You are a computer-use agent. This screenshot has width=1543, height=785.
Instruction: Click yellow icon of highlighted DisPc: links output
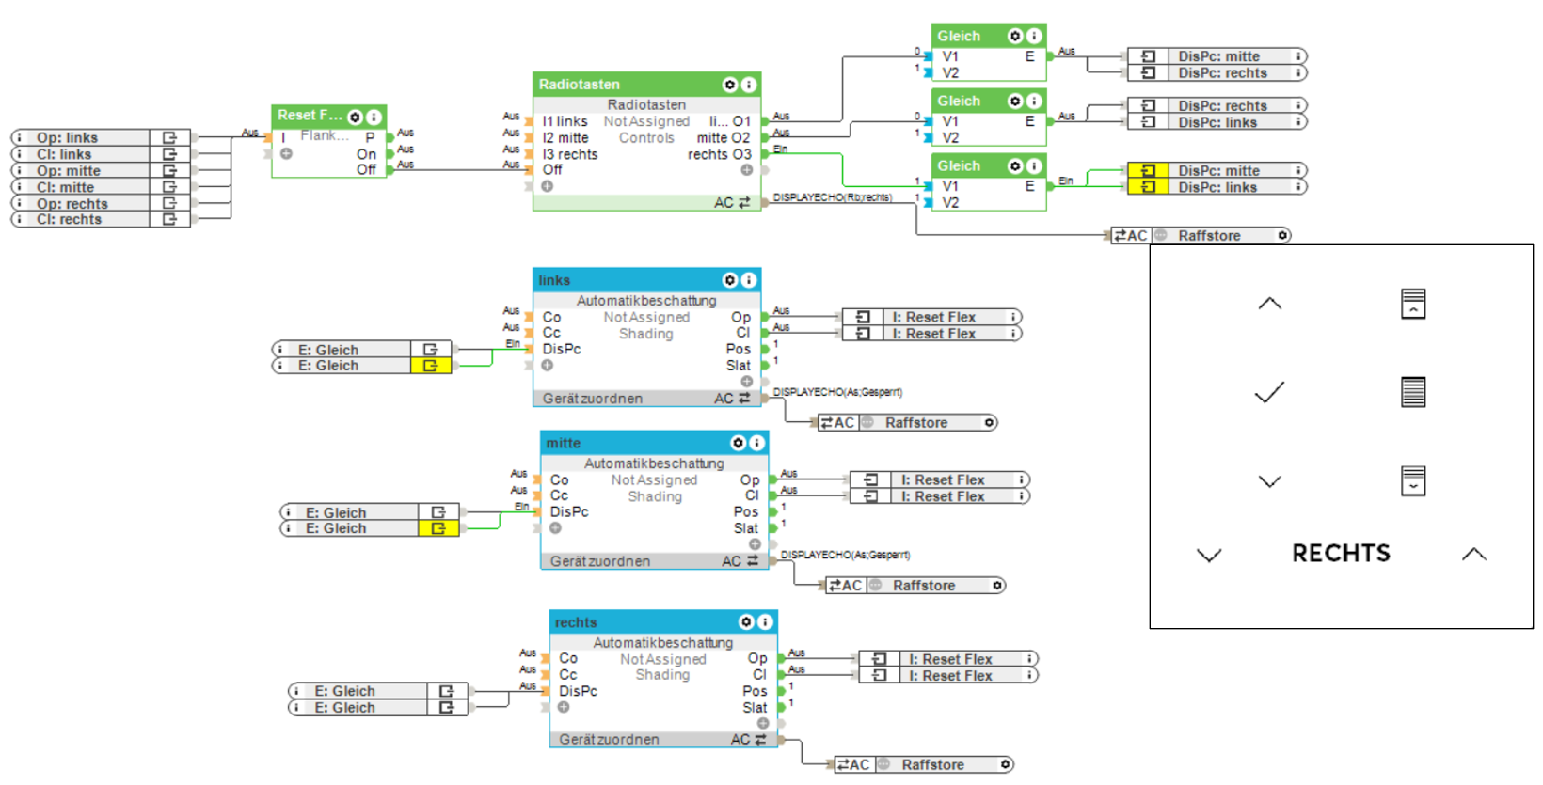click(x=1148, y=187)
